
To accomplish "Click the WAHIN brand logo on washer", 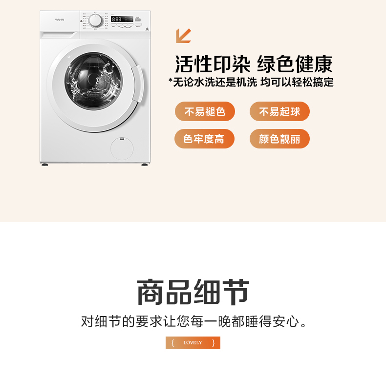I will [x=59, y=20].
